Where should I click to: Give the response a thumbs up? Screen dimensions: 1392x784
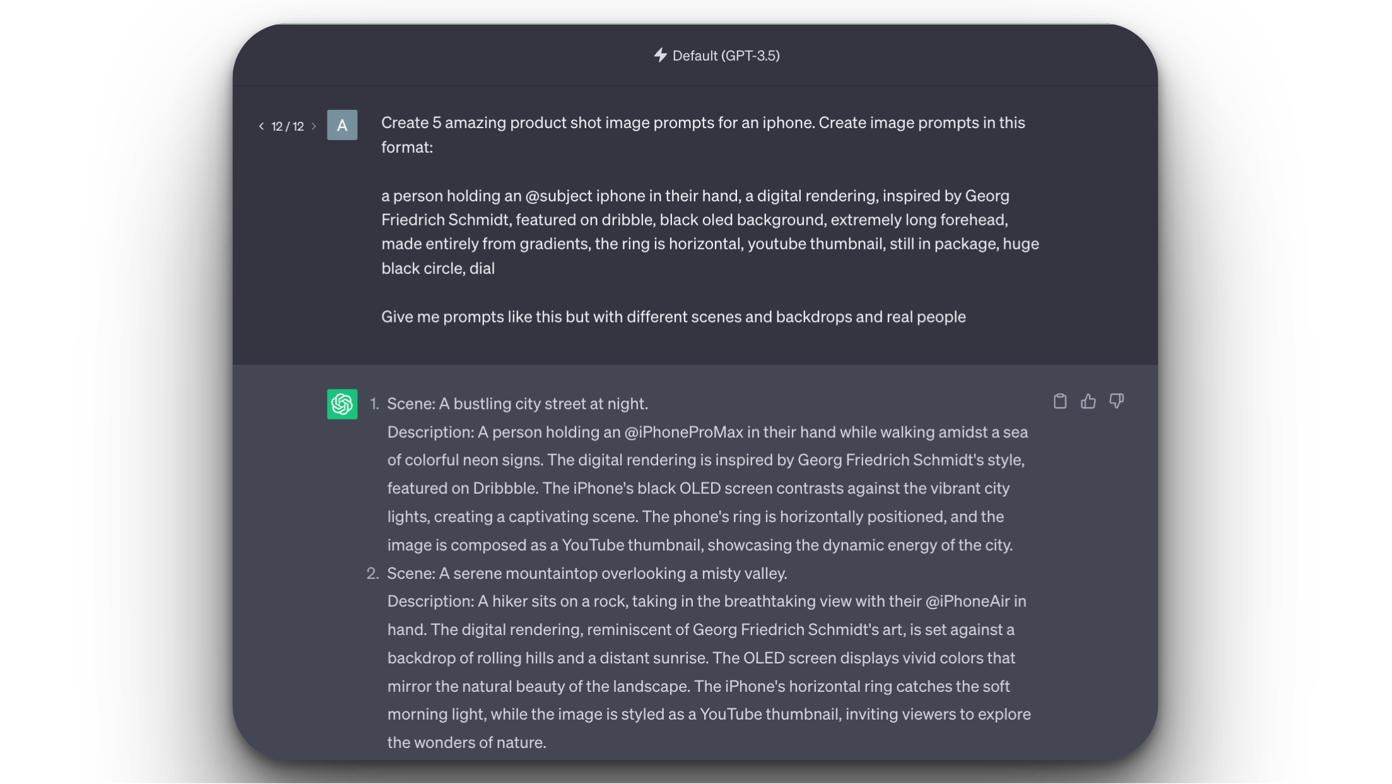click(x=1088, y=401)
